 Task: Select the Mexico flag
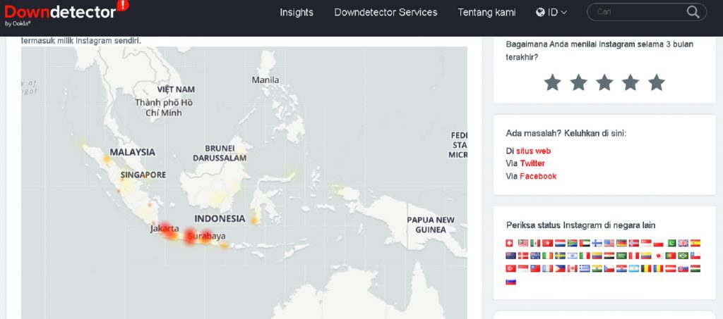(535, 243)
